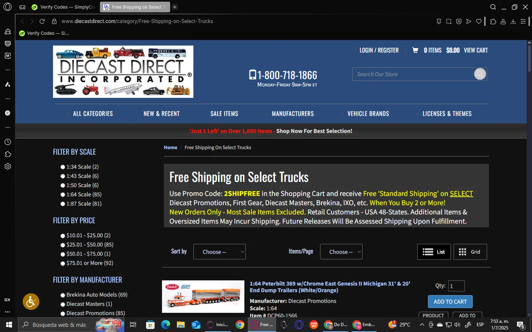Reload the page with refresh icon
532x332 pixels.
point(42,21)
